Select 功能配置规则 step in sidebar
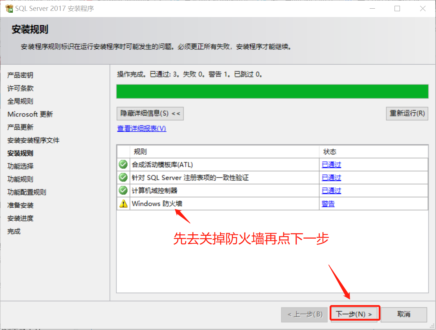Viewport: 436px width, 330px height. [27, 192]
